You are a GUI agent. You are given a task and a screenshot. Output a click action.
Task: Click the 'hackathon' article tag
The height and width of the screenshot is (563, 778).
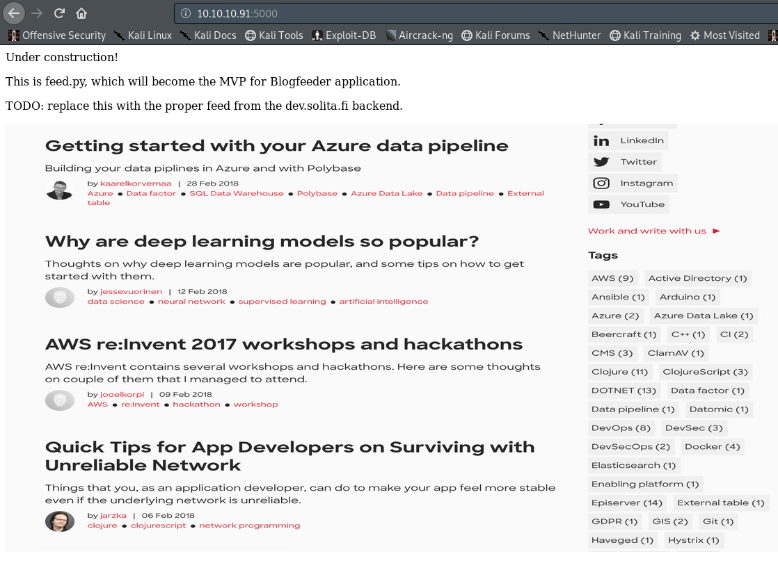196,405
